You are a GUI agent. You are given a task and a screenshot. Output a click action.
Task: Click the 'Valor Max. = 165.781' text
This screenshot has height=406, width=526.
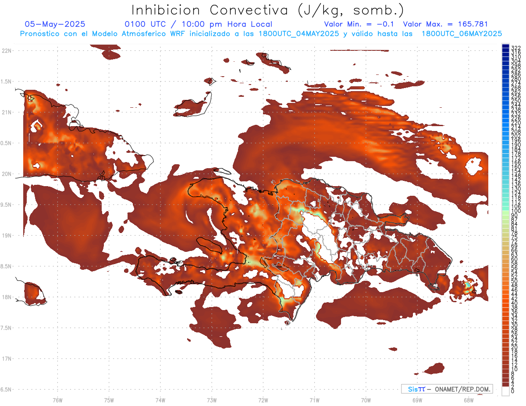tap(445, 25)
